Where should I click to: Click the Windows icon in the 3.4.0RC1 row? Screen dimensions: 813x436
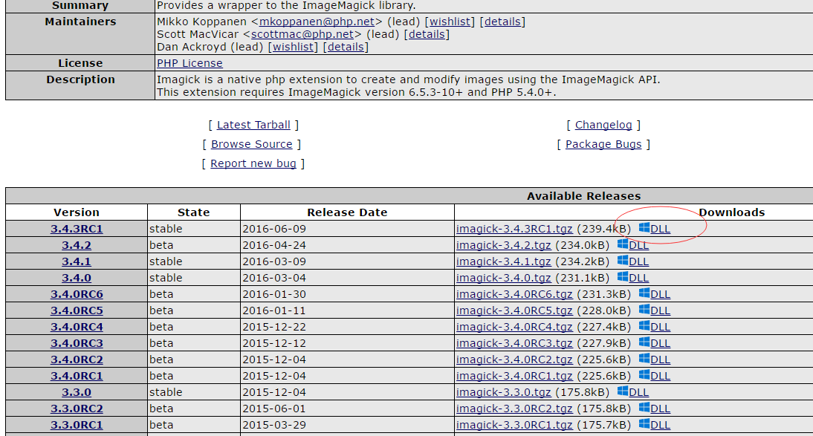[x=644, y=375]
